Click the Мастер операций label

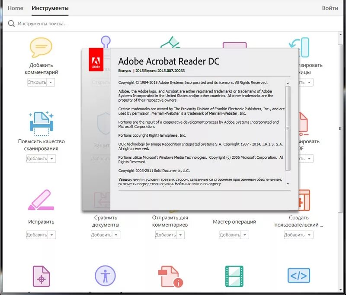[234, 222]
